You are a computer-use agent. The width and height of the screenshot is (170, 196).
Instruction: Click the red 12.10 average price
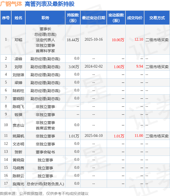pos(139,39)
